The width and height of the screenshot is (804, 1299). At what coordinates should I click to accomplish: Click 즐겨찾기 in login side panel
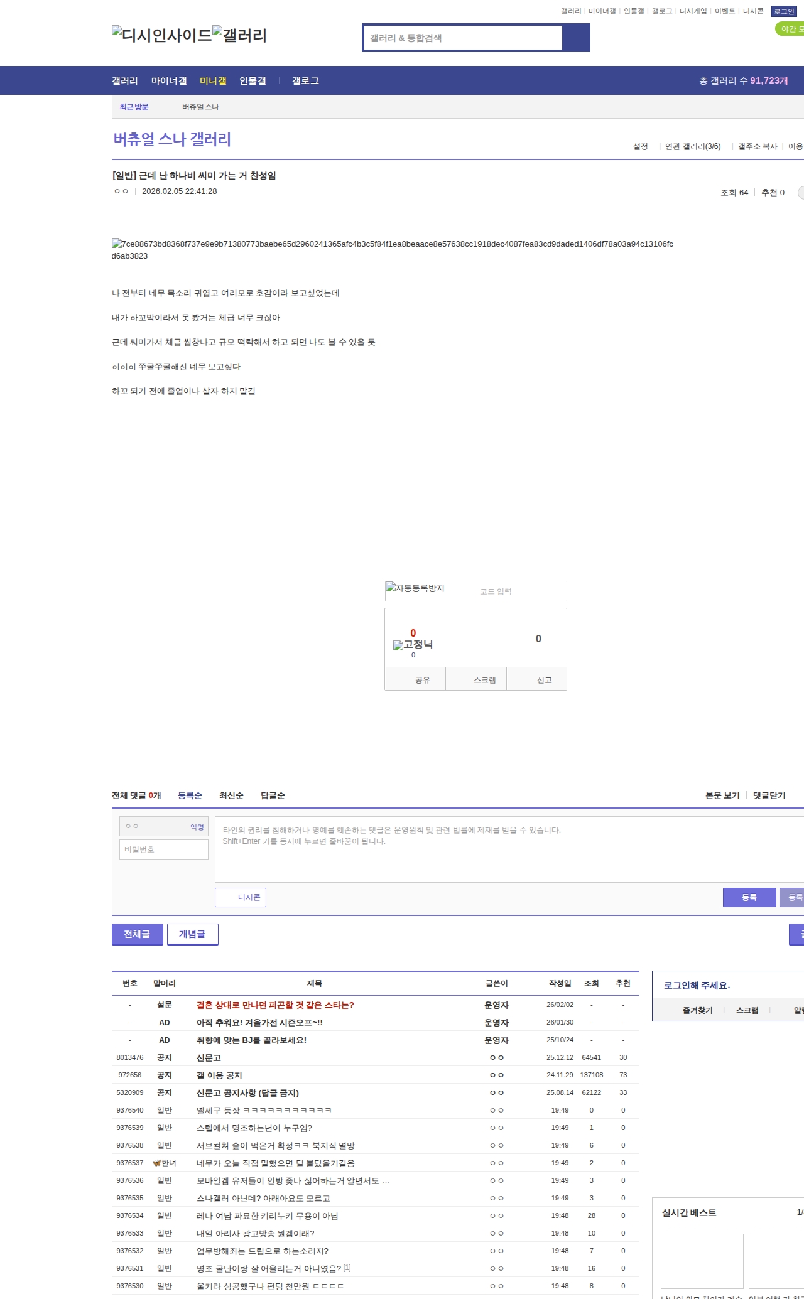coord(697,1010)
